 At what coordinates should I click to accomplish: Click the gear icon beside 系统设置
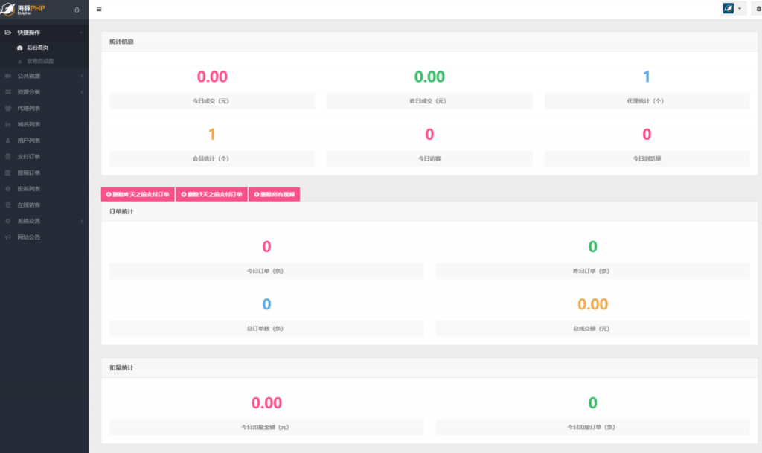(8, 221)
